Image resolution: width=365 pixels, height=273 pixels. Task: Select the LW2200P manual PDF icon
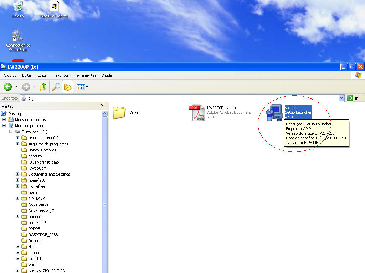coord(197,113)
